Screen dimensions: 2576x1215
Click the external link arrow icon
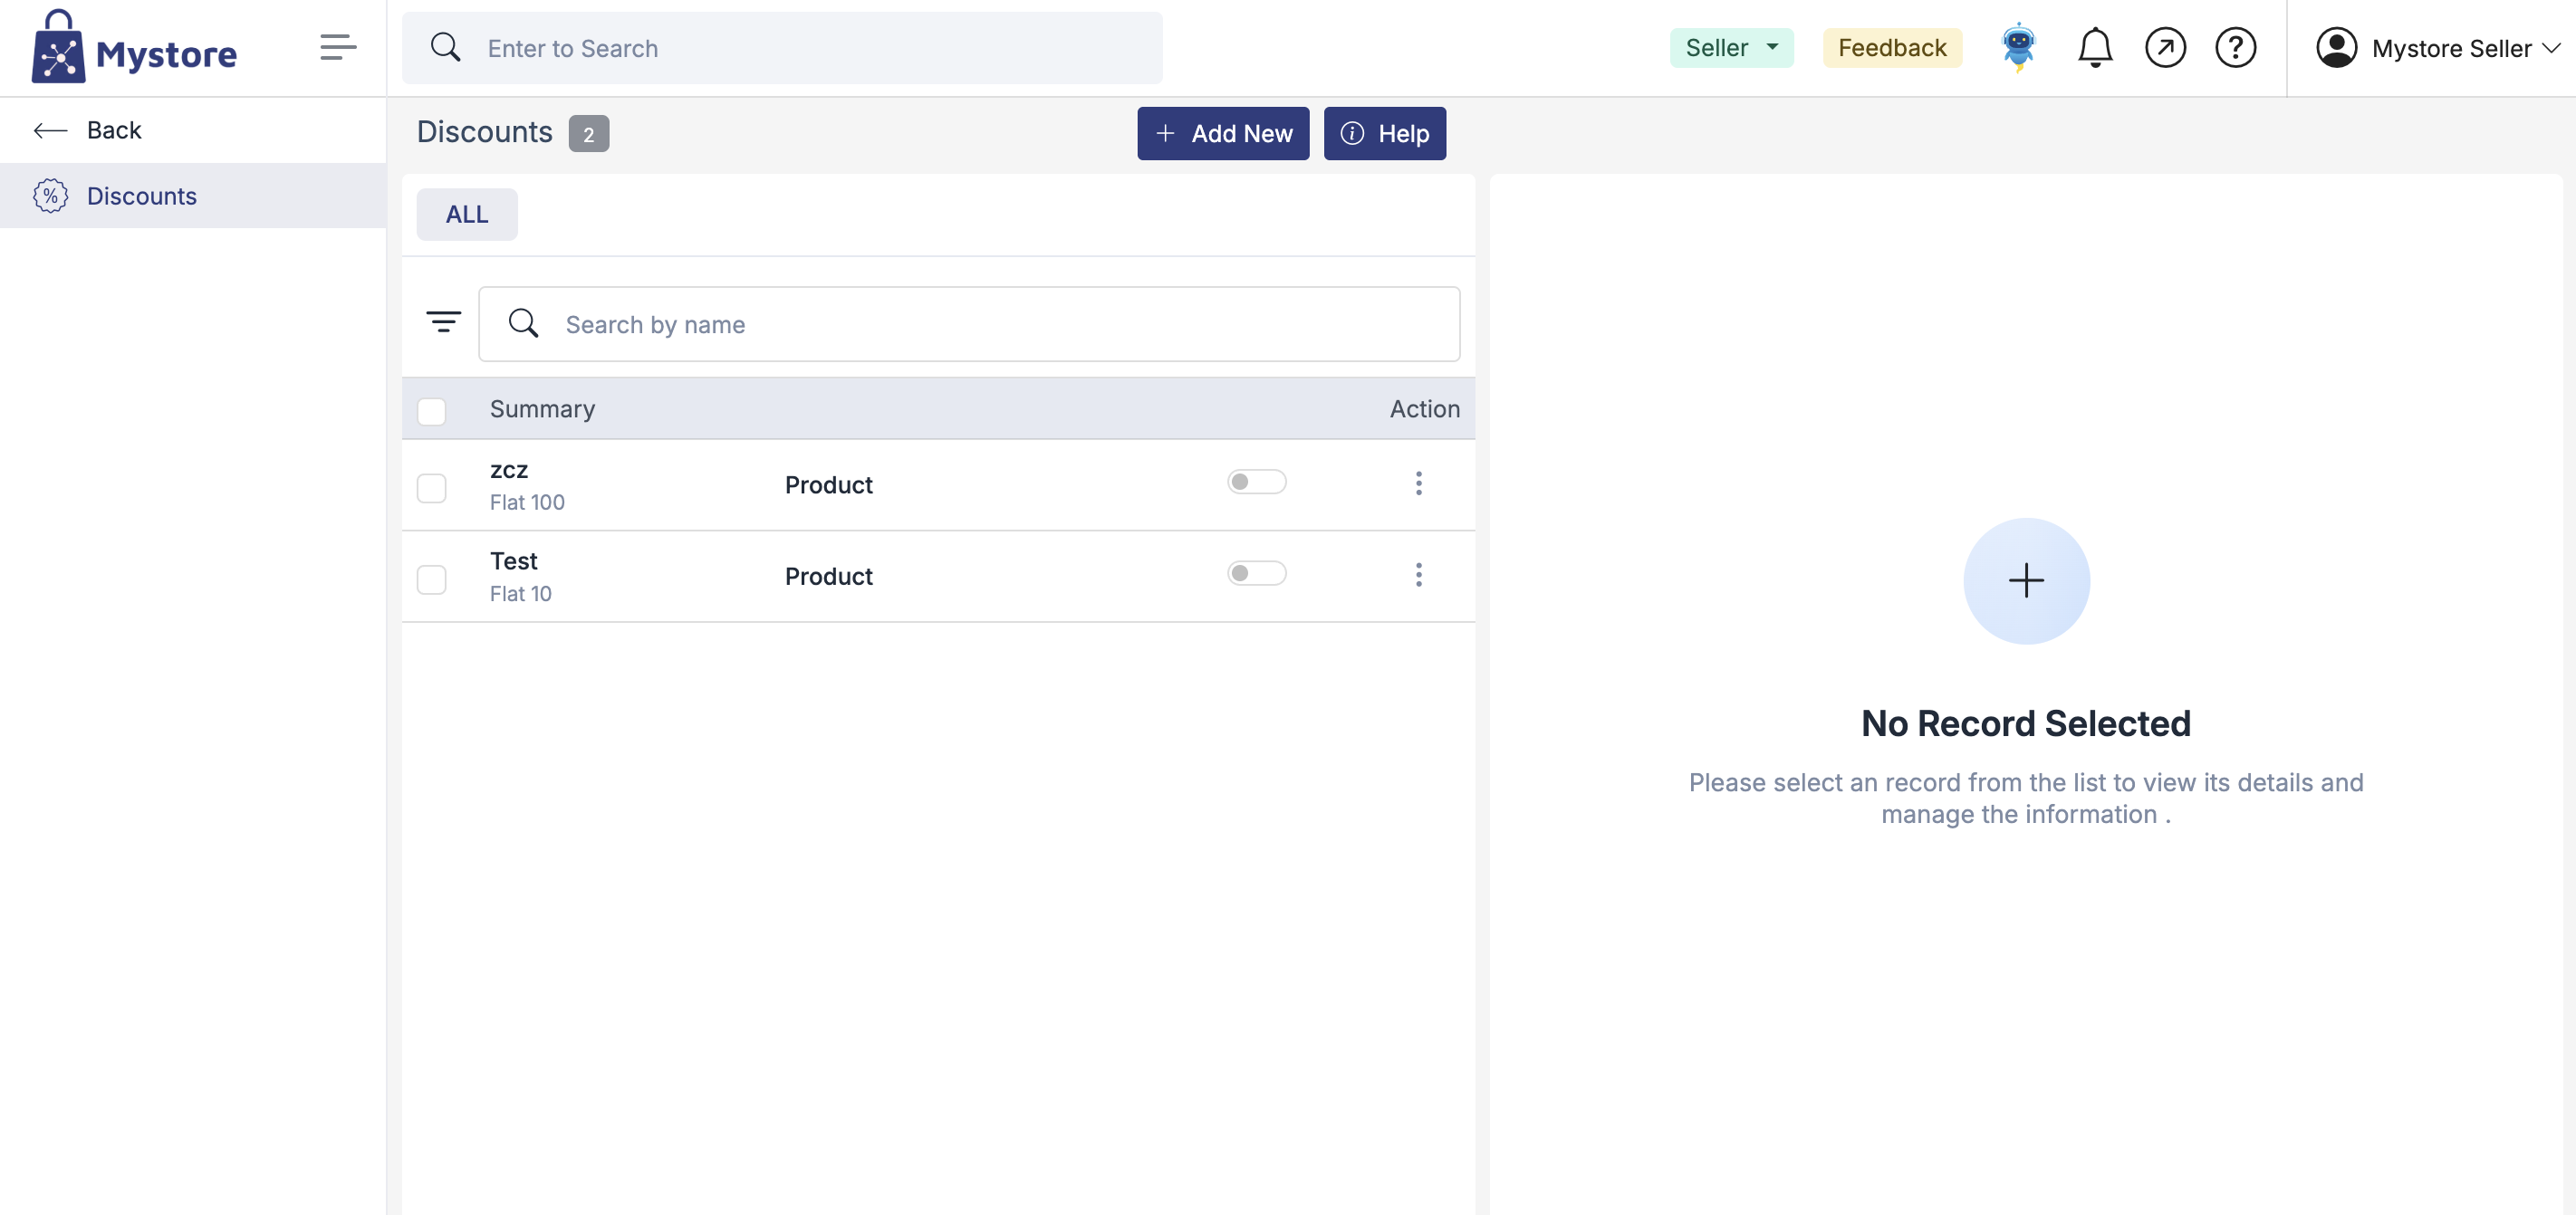click(2164, 47)
